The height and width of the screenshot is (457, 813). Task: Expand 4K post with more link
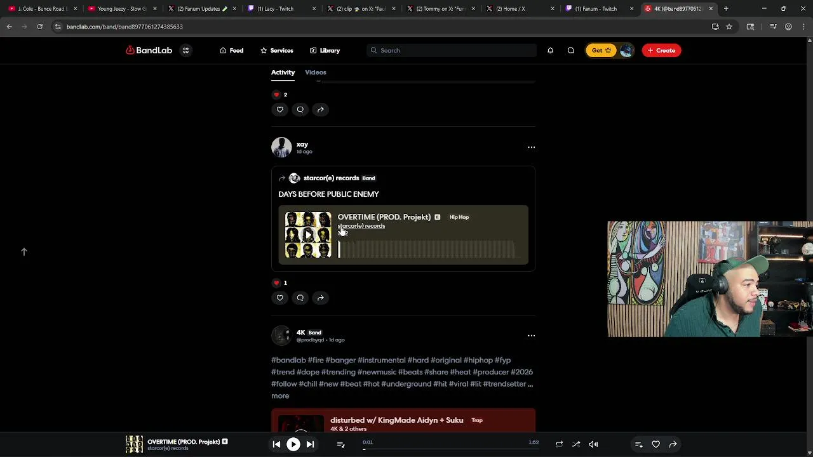coord(280,396)
